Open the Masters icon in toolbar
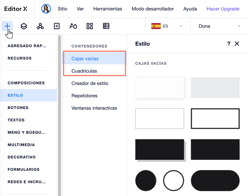The image size is (248, 196). (x=40, y=26)
